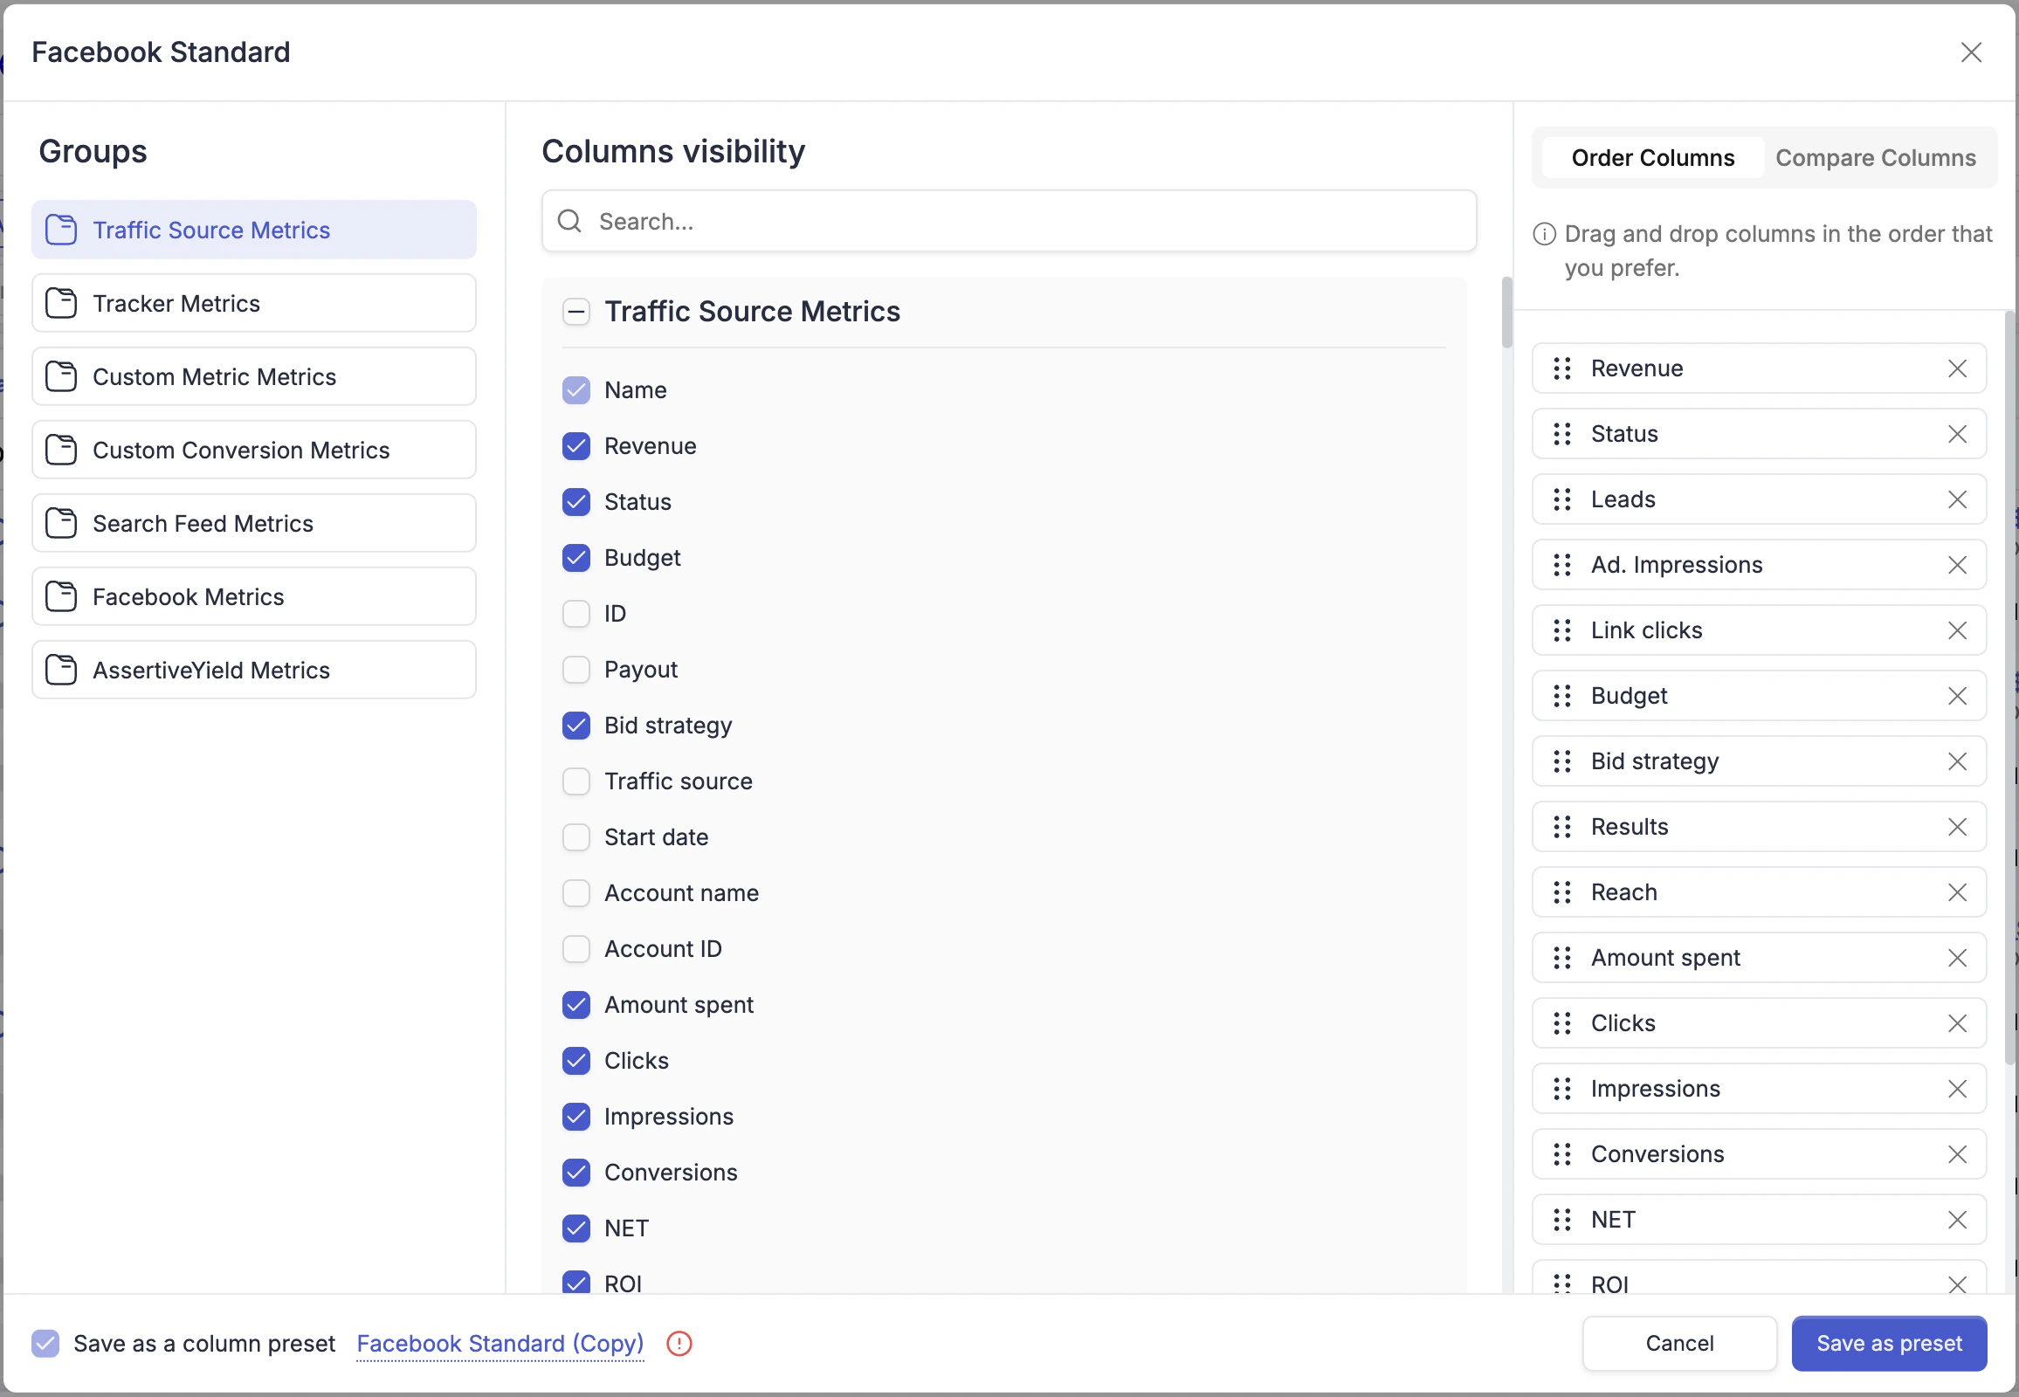Enable the Start date column checkbox
The image size is (2019, 1397).
pyautogui.click(x=576, y=837)
